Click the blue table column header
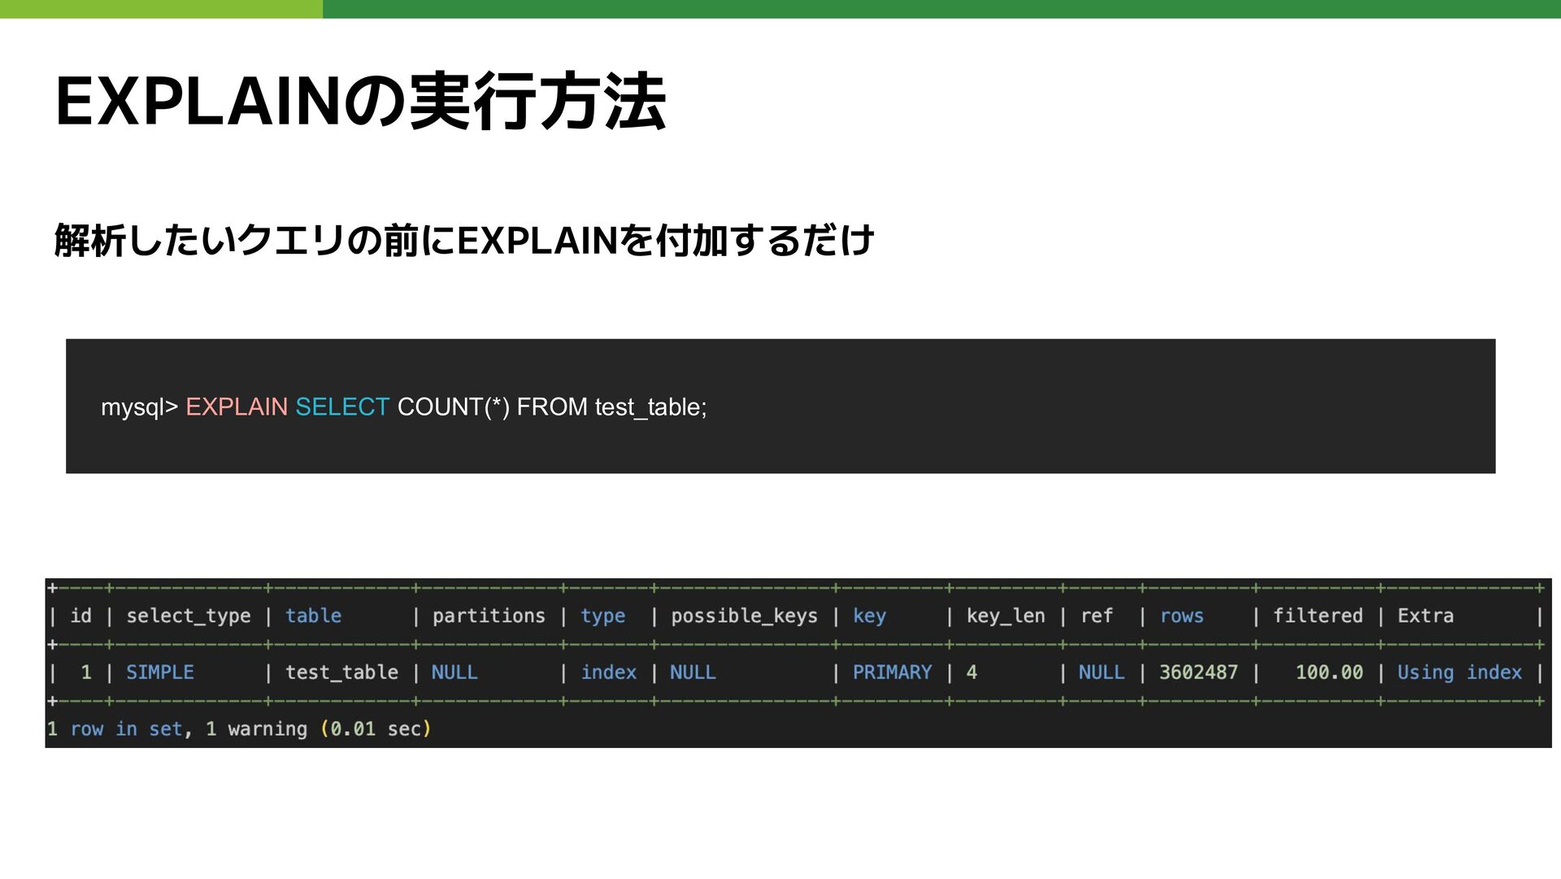This screenshot has width=1561, height=879. point(313,616)
